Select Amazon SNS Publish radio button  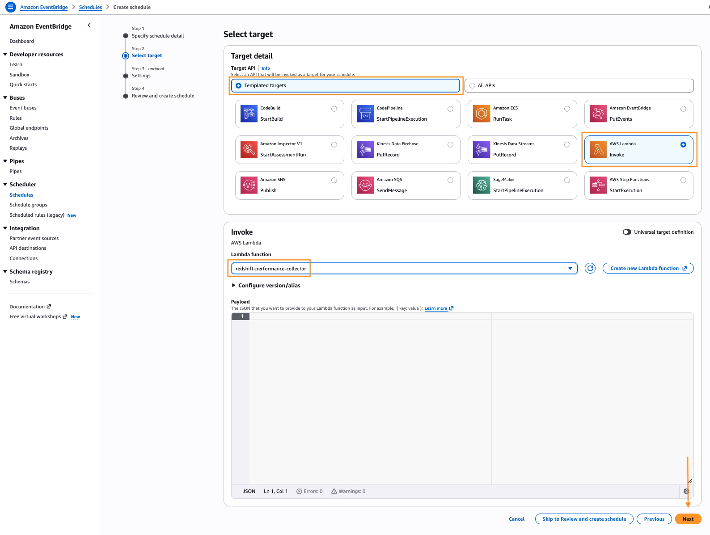click(334, 180)
